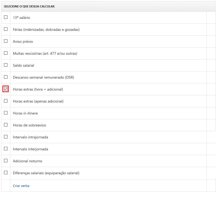Image resolution: width=217 pixels, height=204 pixels.
Task: Tick the Aviso prévio checkbox
Action: (x=6, y=41)
